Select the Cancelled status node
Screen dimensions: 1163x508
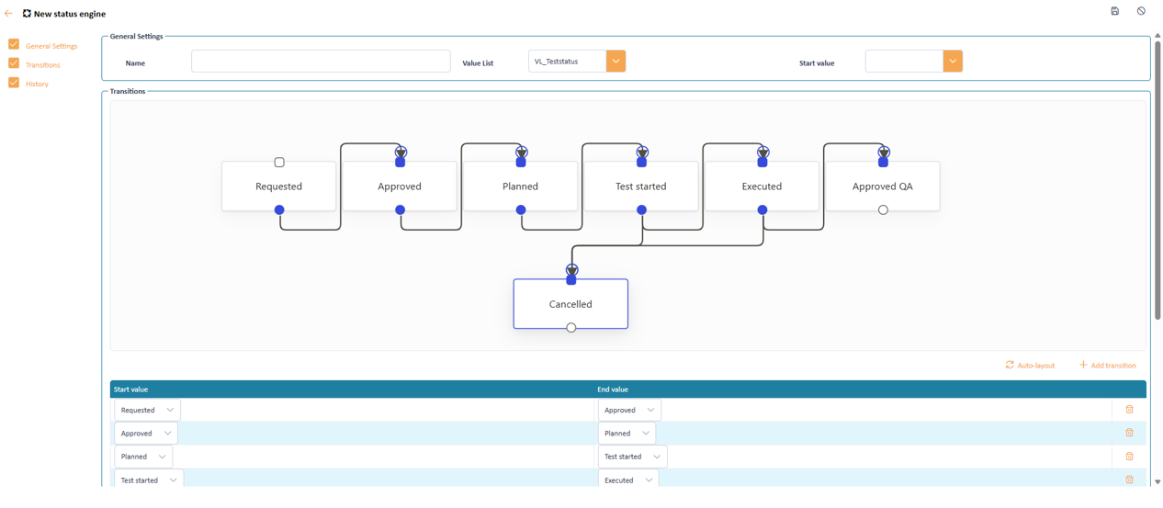coord(570,304)
